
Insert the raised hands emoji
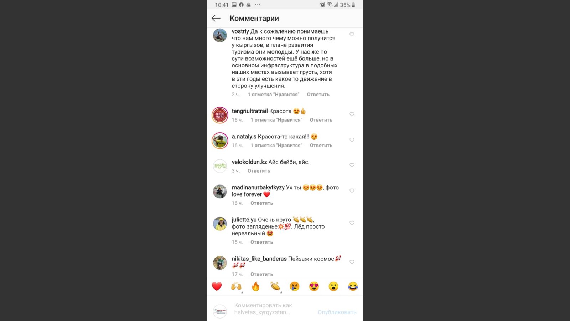click(x=236, y=286)
